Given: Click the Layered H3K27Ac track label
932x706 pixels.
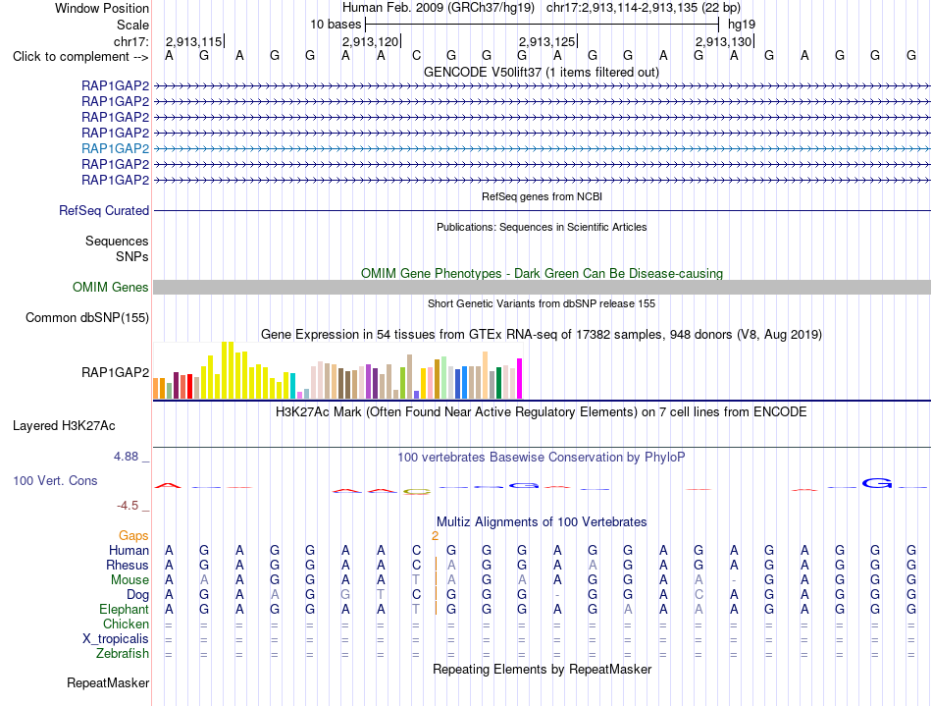Looking at the screenshot, I should [64, 426].
